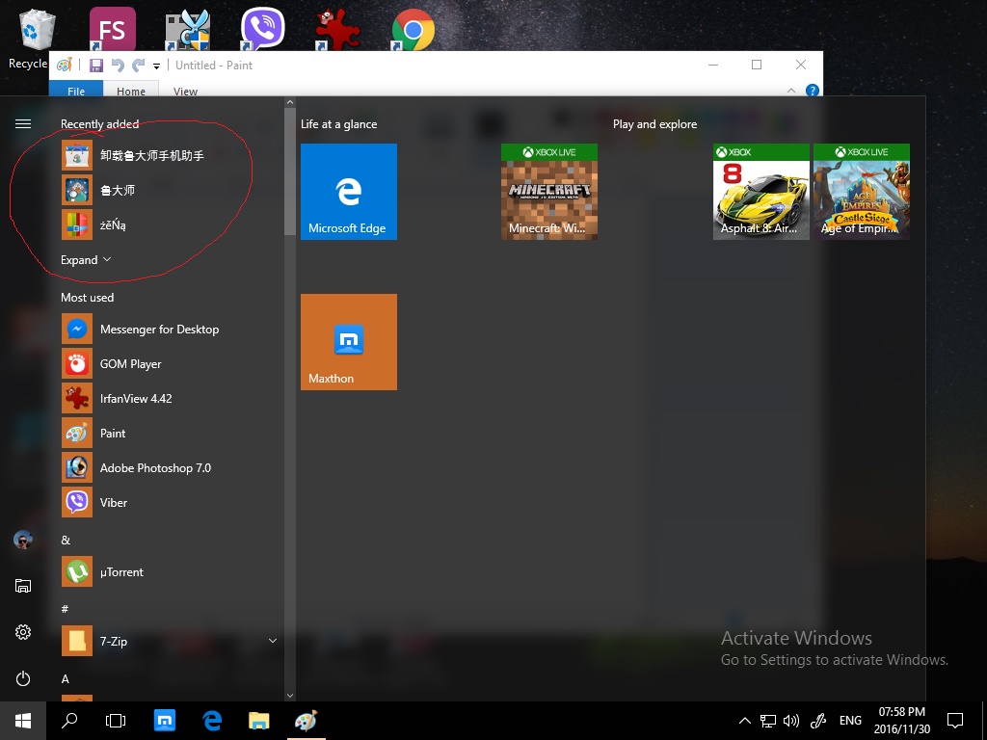The height and width of the screenshot is (740, 987).
Task: Open Microsoft Edge from taskbar
Action: [212, 721]
